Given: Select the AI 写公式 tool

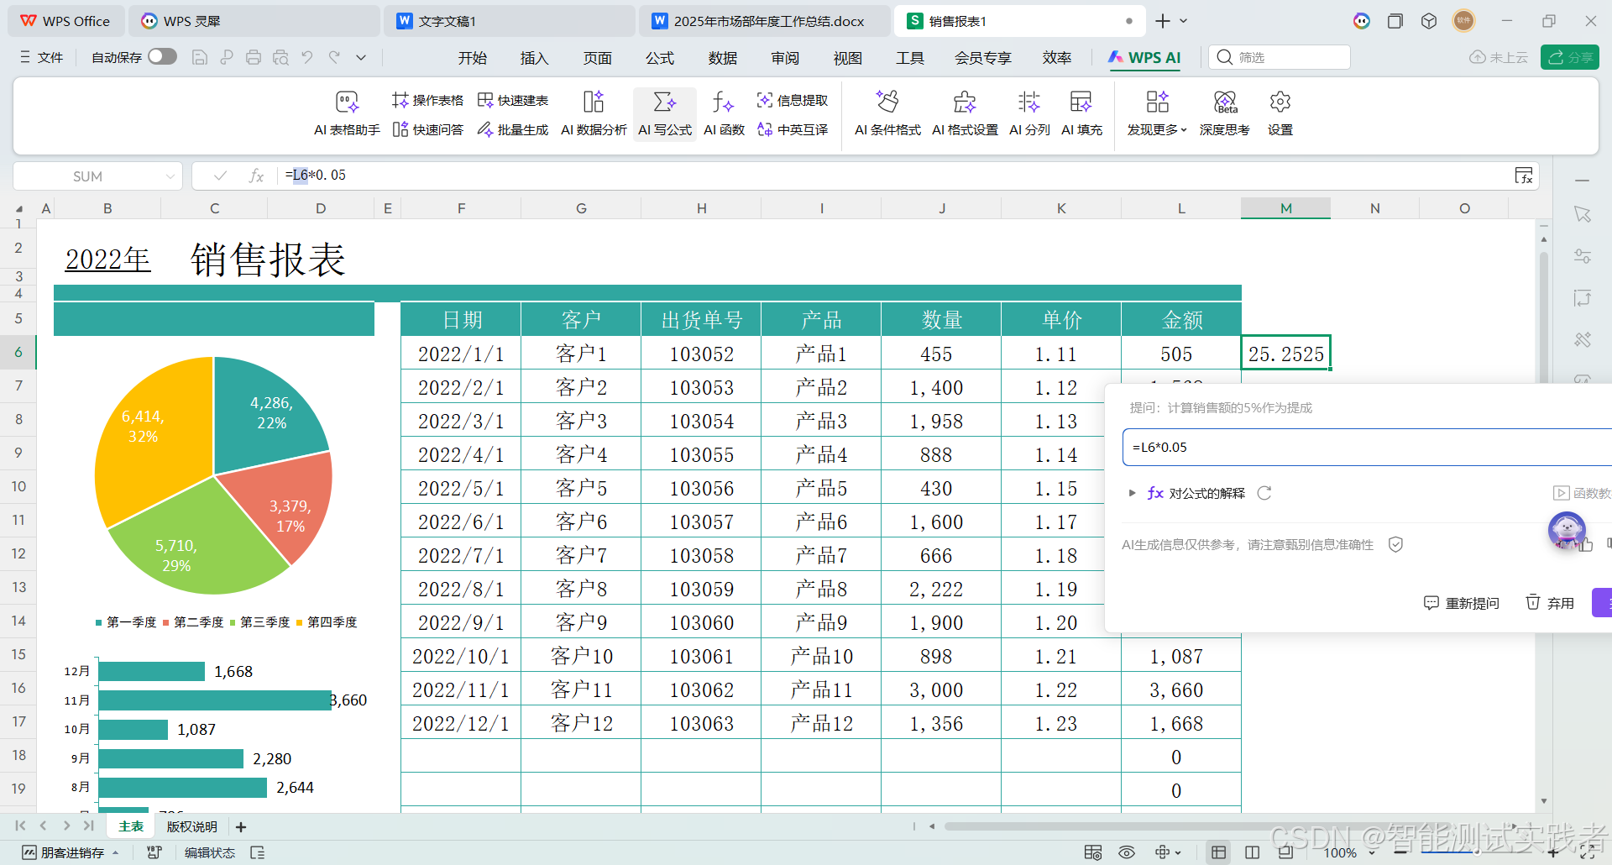Looking at the screenshot, I should (x=665, y=113).
